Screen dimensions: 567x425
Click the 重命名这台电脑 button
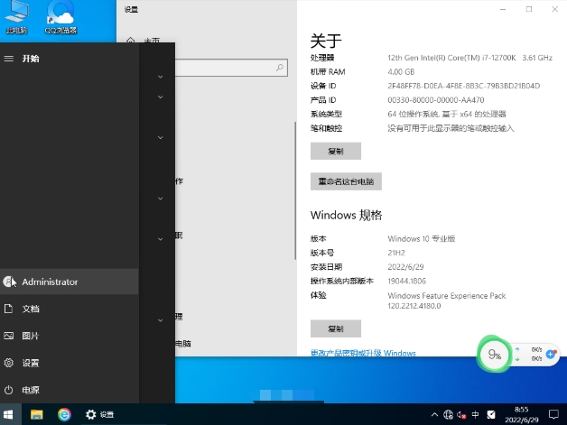coord(346,181)
